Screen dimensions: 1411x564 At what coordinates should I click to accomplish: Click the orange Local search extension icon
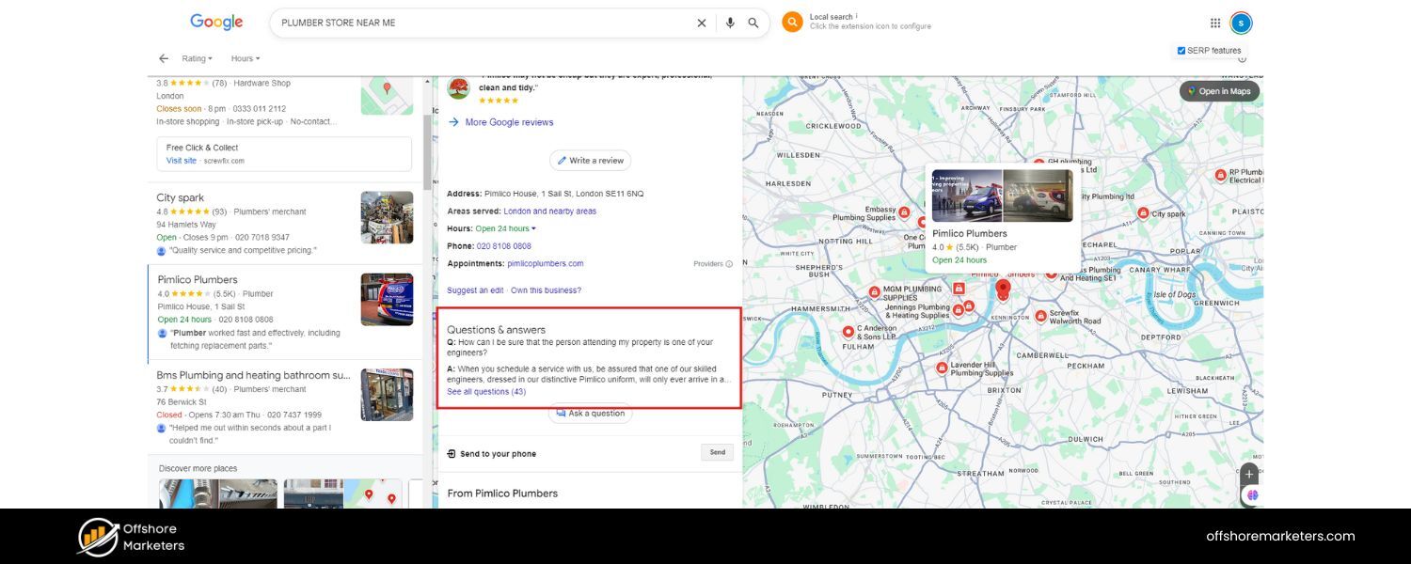[x=792, y=23]
